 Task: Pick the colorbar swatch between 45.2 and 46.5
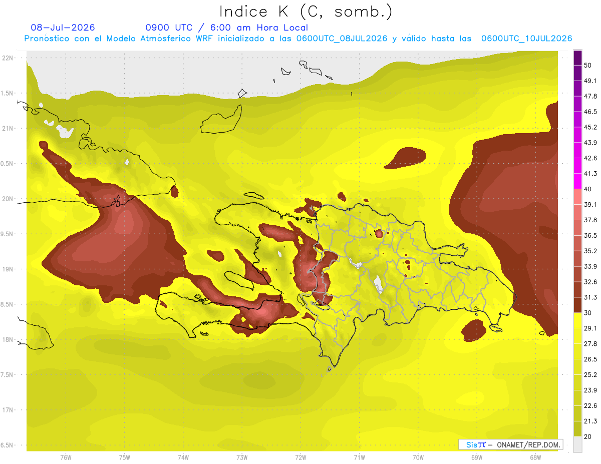click(577, 120)
